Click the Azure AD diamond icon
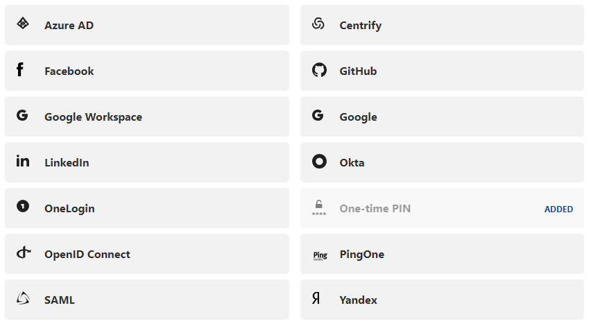 click(23, 24)
